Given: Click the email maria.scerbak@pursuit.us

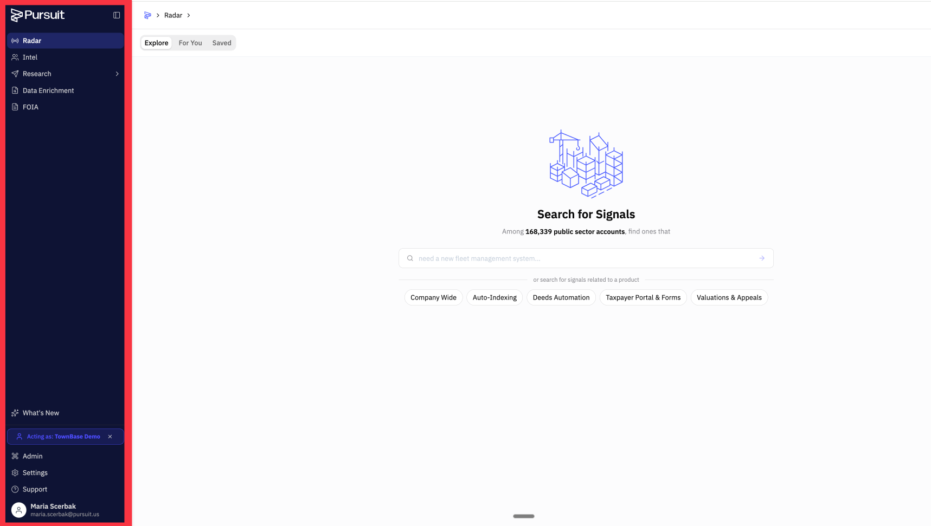Looking at the screenshot, I should (65, 515).
